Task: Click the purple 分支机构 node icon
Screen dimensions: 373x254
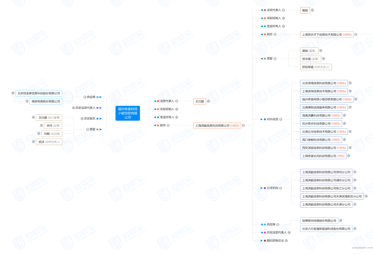Action: pyautogui.click(x=265, y=188)
